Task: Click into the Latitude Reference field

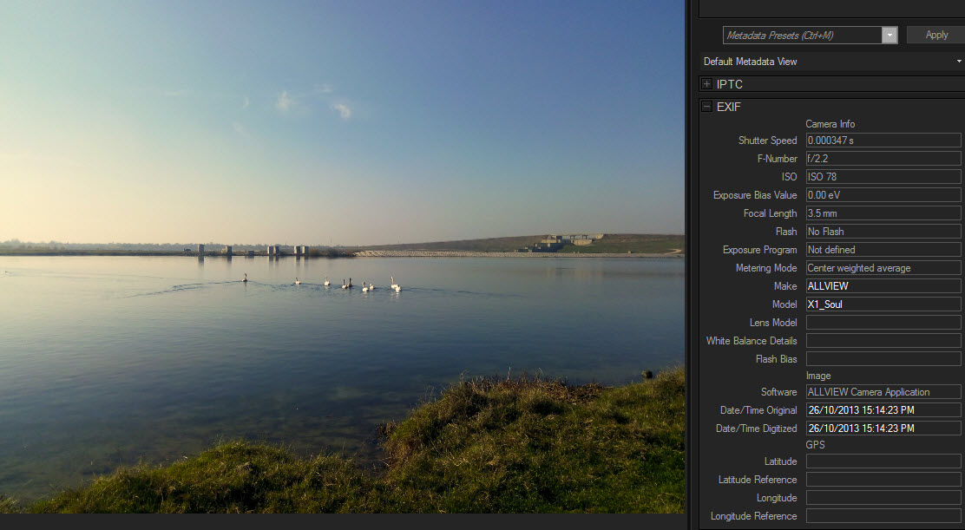Action: [x=883, y=480]
